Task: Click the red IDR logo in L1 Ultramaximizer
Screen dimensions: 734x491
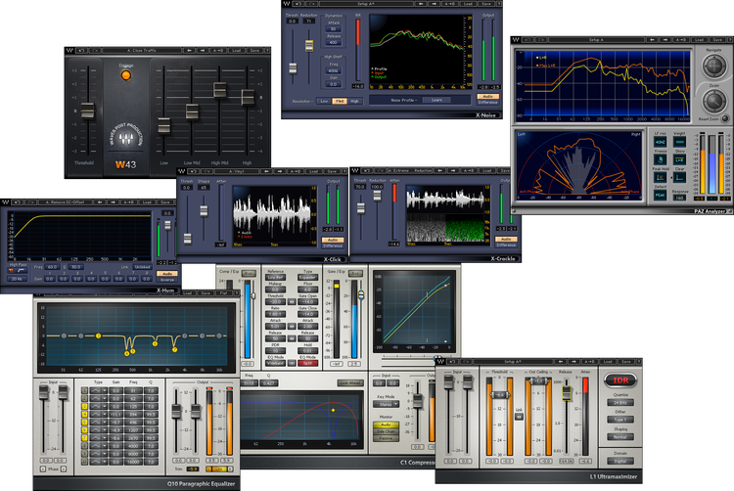Action: pos(619,381)
